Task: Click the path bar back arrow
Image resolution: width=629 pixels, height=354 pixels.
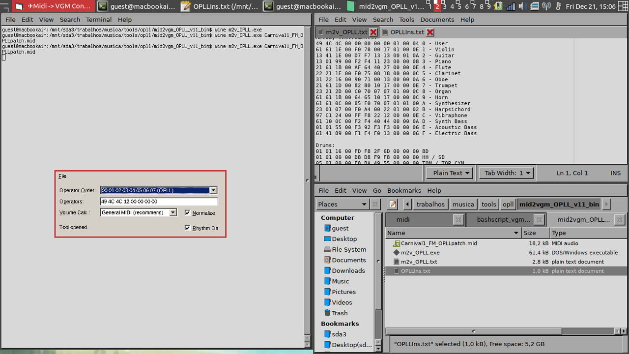Action: point(408,204)
